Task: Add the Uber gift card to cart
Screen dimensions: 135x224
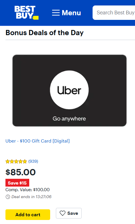Action: (28, 214)
